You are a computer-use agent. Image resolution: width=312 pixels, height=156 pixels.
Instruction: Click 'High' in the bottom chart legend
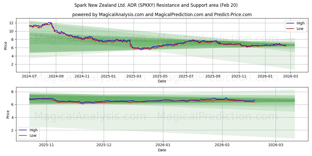pyautogui.click(x=33, y=130)
